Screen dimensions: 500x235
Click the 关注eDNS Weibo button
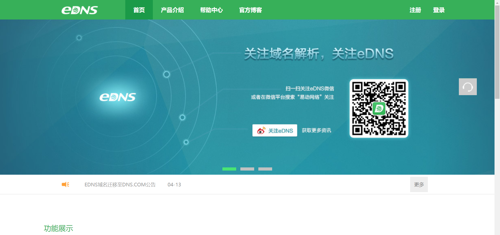point(275,130)
